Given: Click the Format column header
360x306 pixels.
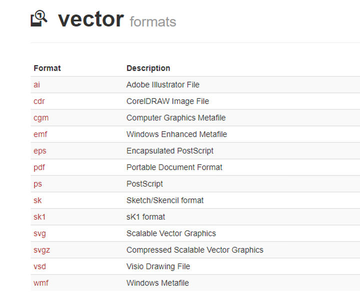Looking at the screenshot, I should tap(47, 68).
